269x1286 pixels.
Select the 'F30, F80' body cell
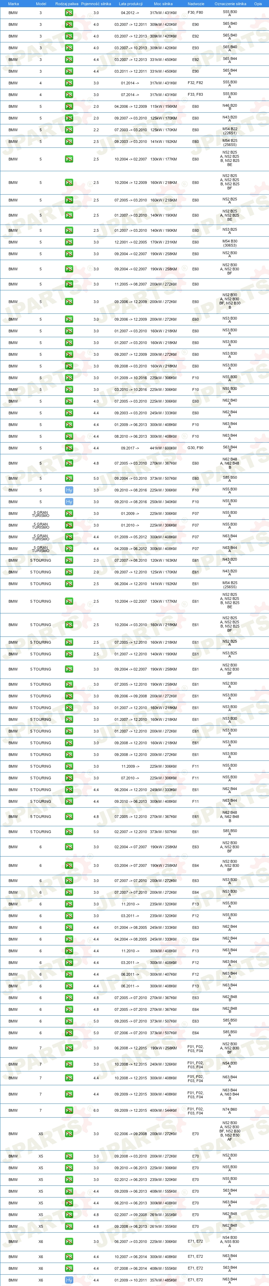click(x=196, y=12)
